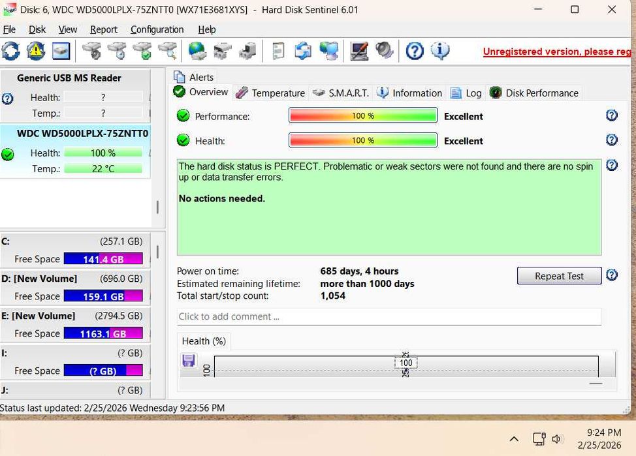636x456 pixels.
Task: Click the blue info bubble toolbar icon
Action: click(x=440, y=51)
